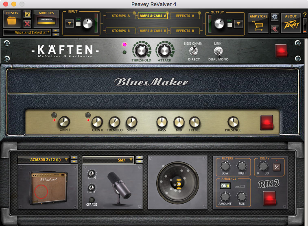Click the Delay phase invert button
308x226 pixels.
pyautogui.click(x=277, y=167)
